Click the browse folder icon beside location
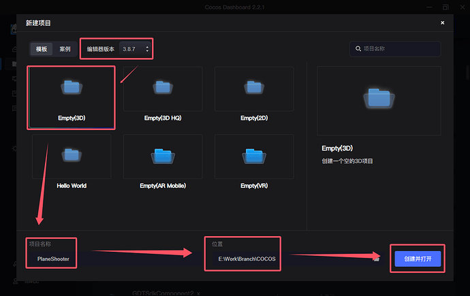The width and height of the screenshot is (470, 296). click(377, 259)
